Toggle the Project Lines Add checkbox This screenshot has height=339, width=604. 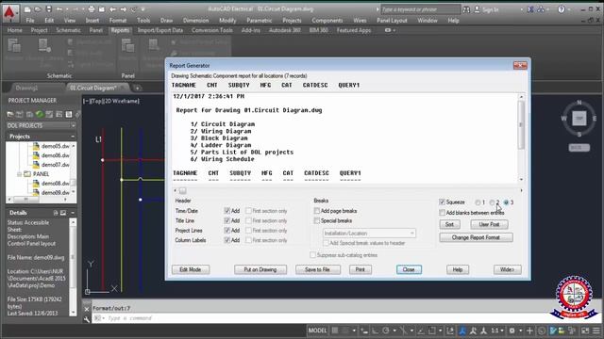coord(226,230)
